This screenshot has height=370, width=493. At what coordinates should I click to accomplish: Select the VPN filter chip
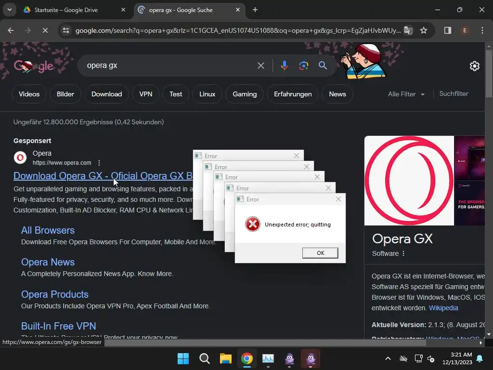click(145, 94)
